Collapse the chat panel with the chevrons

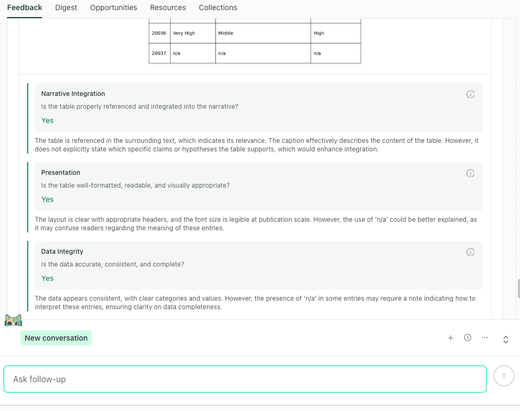point(506,339)
